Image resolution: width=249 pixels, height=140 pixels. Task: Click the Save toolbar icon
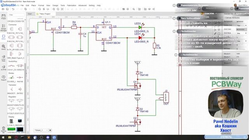[x=7, y=9]
